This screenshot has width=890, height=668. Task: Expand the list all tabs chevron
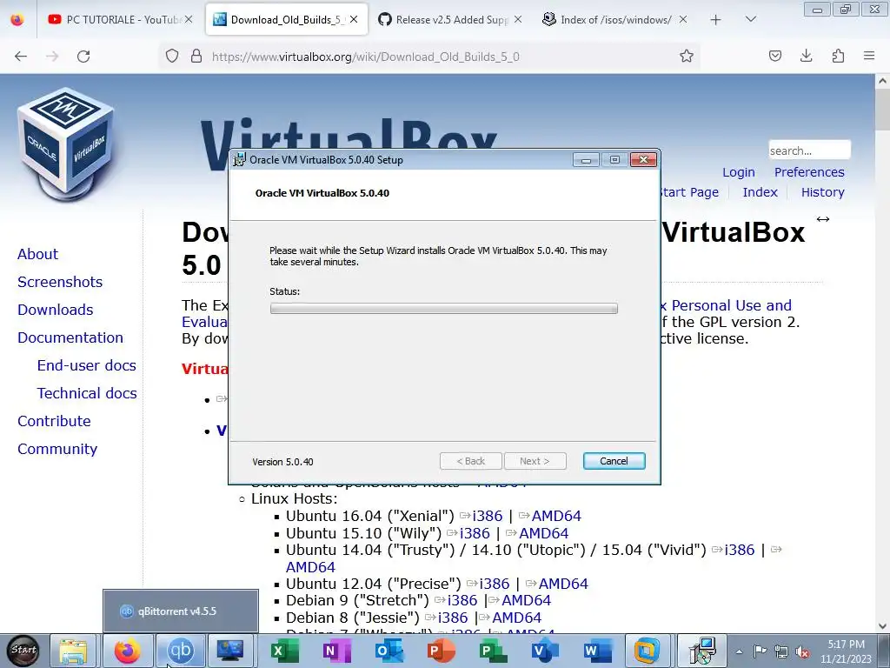click(x=750, y=20)
